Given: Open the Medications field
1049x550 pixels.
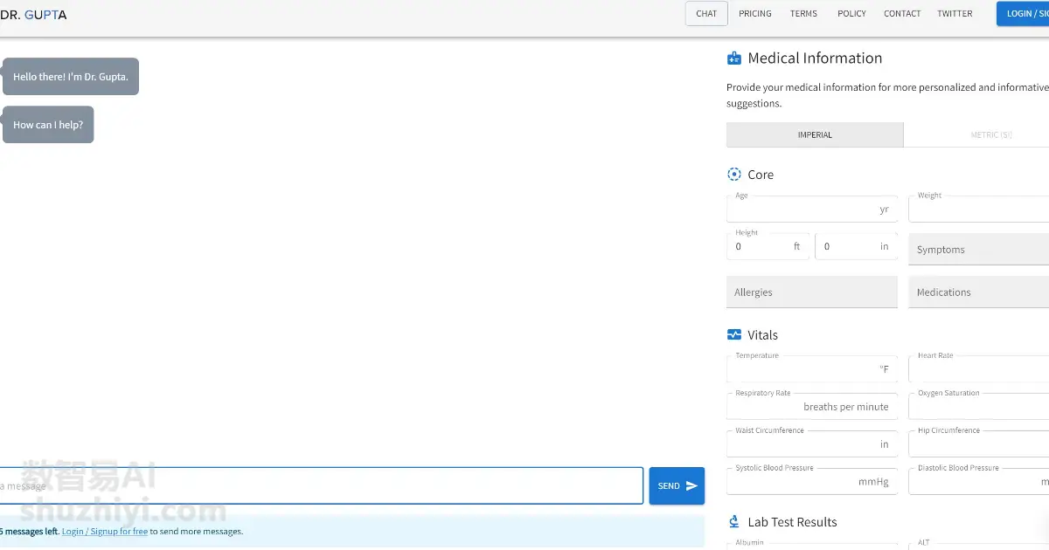Looking at the screenshot, I should [978, 292].
